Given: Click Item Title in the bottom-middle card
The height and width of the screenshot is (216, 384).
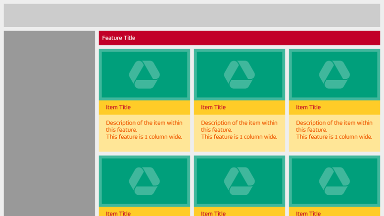Looking at the screenshot, I should coord(213,214).
